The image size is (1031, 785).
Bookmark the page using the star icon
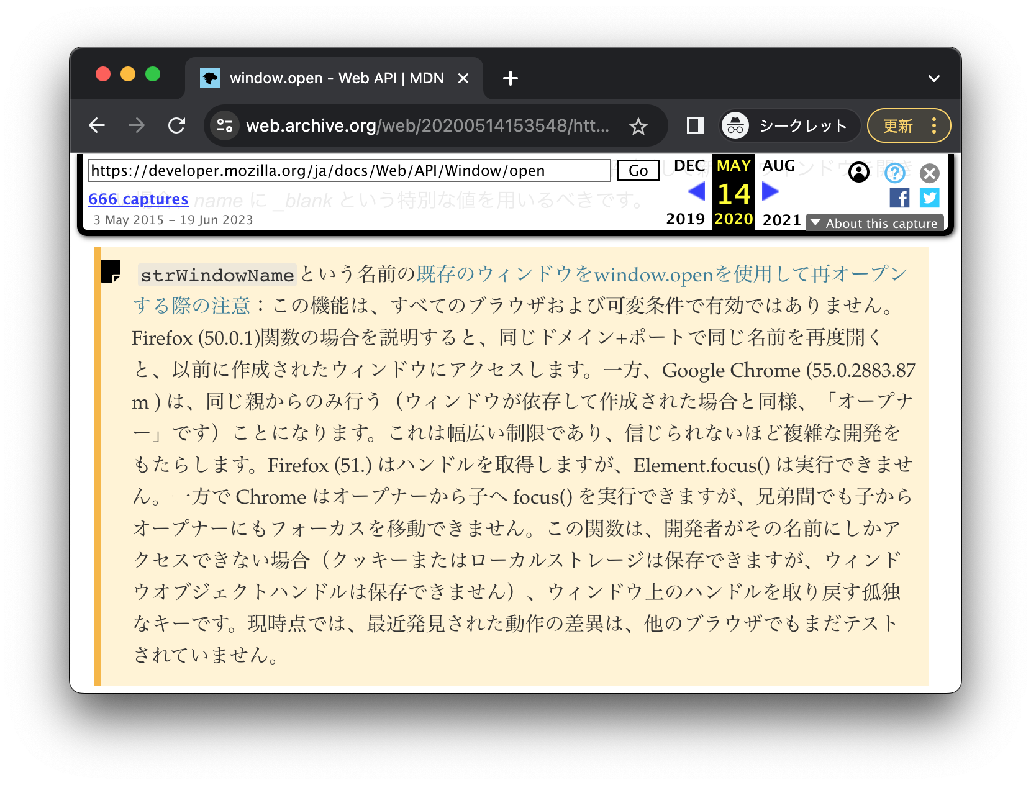tap(639, 125)
